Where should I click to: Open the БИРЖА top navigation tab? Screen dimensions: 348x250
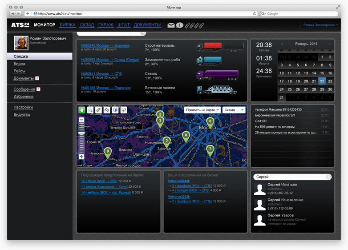click(68, 25)
